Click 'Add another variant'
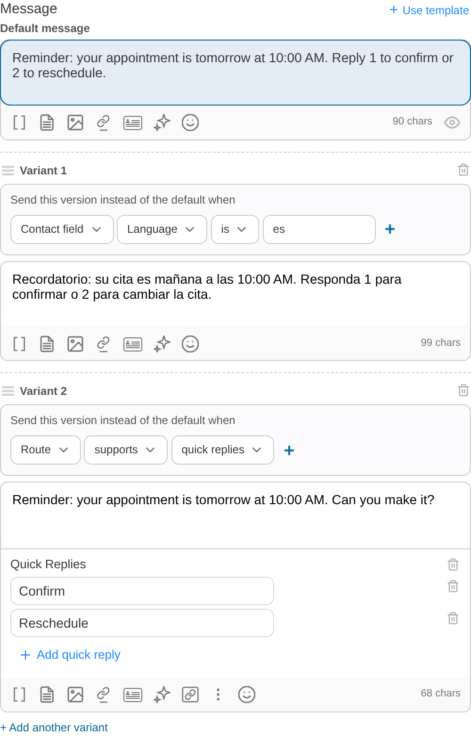The image size is (471, 736). (54, 728)
